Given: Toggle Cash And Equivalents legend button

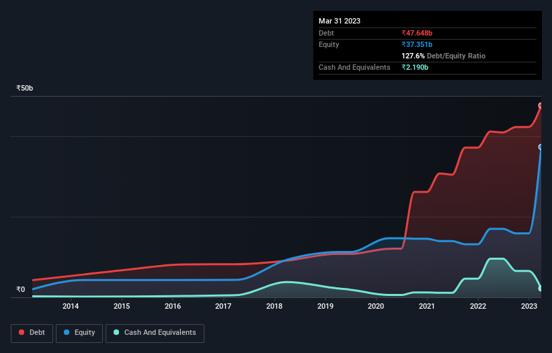Looking at the screenshot, I should point(155,333).
